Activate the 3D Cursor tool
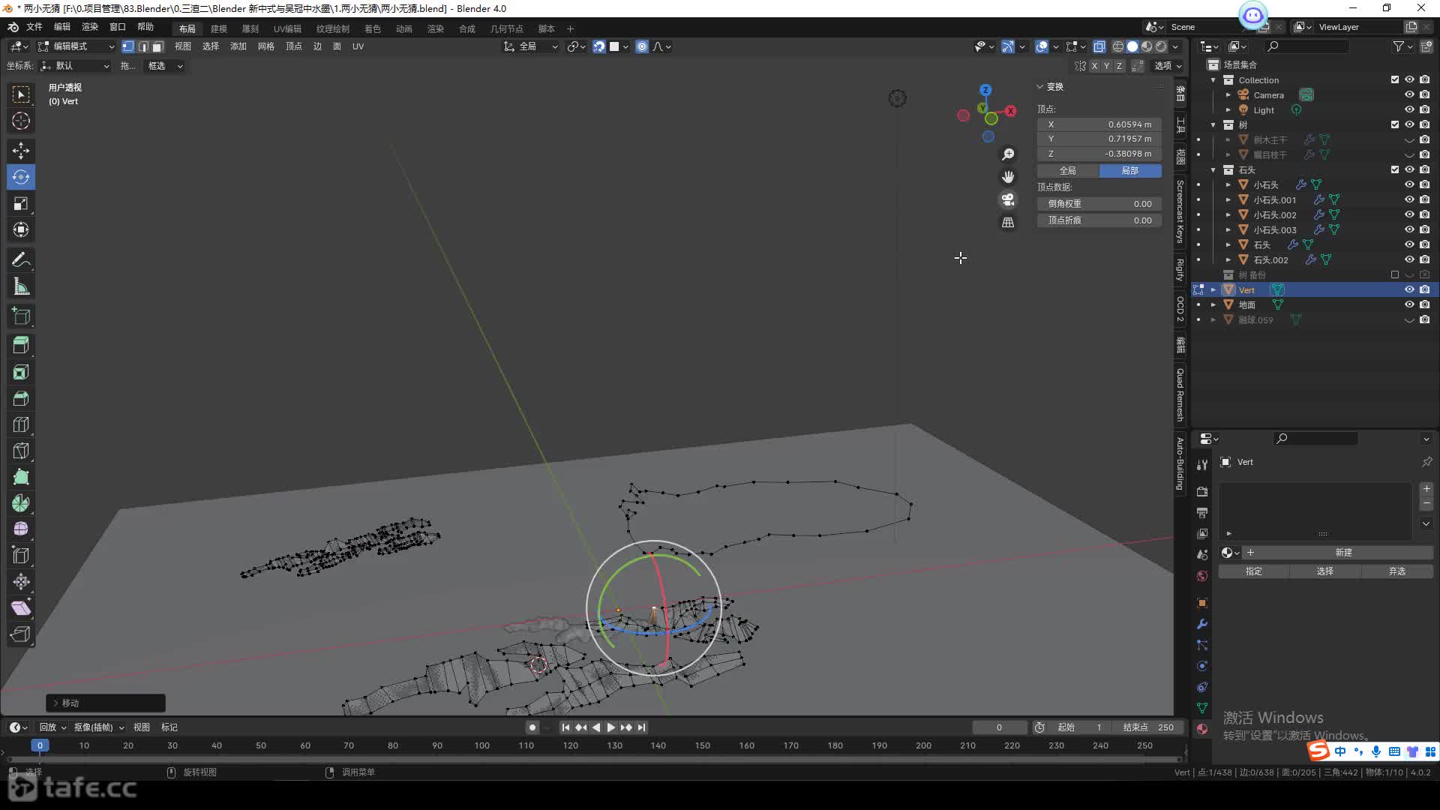The height and width of the screenshot is (810, 1440). pyautogui.click(x=21, y=121)
